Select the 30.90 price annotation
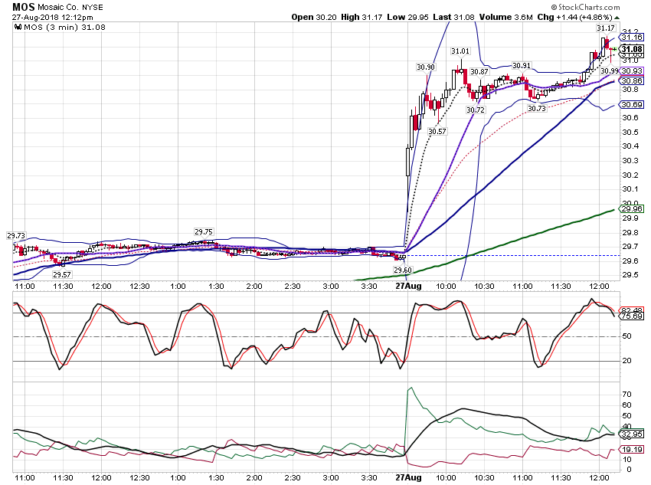 click(x=426, y=67)
